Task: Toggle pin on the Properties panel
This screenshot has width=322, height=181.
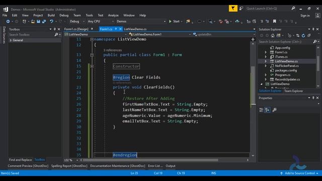Action: click(x=313, y=98)
